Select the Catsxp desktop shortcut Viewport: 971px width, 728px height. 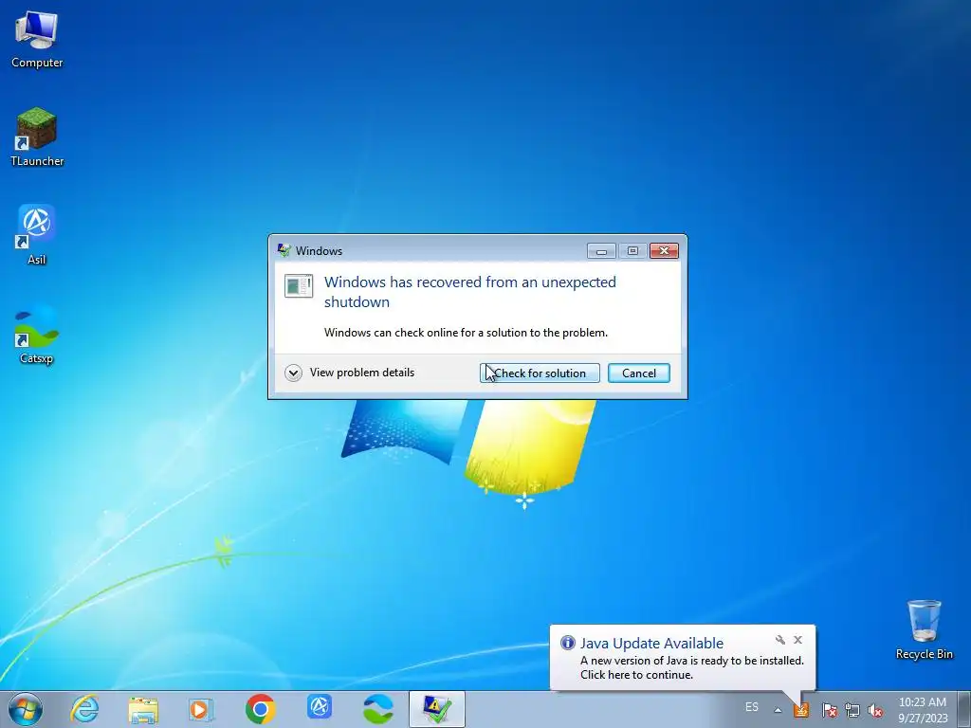click(x=37, y=335)
